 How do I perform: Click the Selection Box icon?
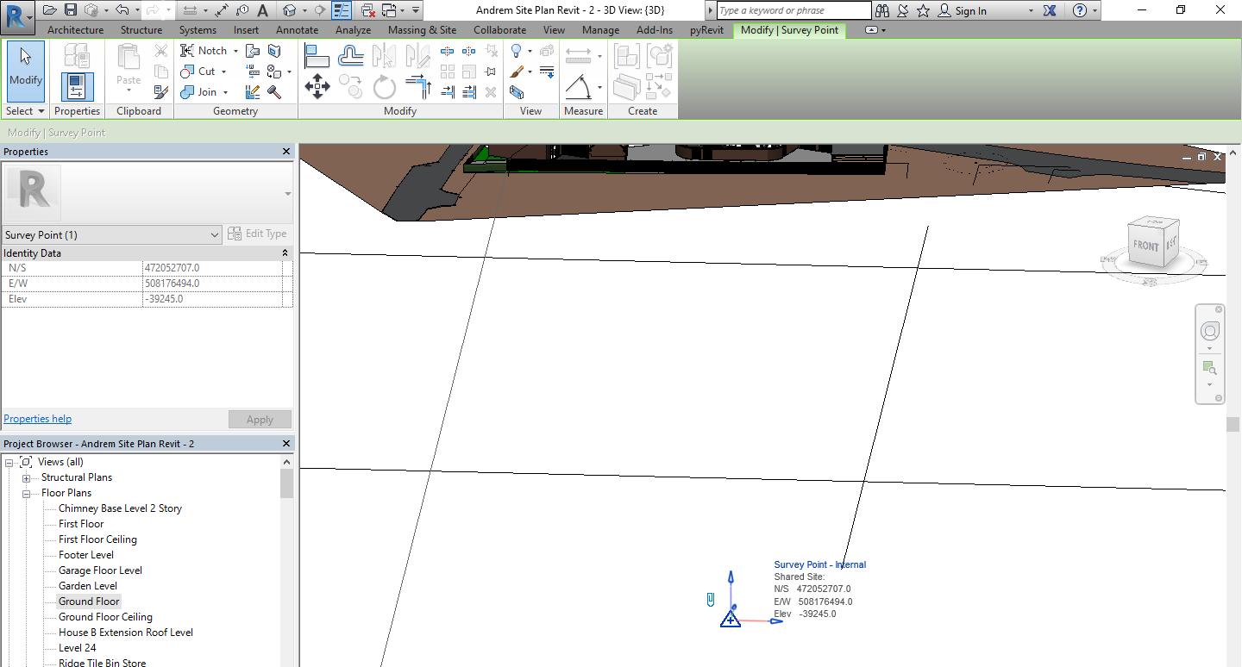(517, 92)
